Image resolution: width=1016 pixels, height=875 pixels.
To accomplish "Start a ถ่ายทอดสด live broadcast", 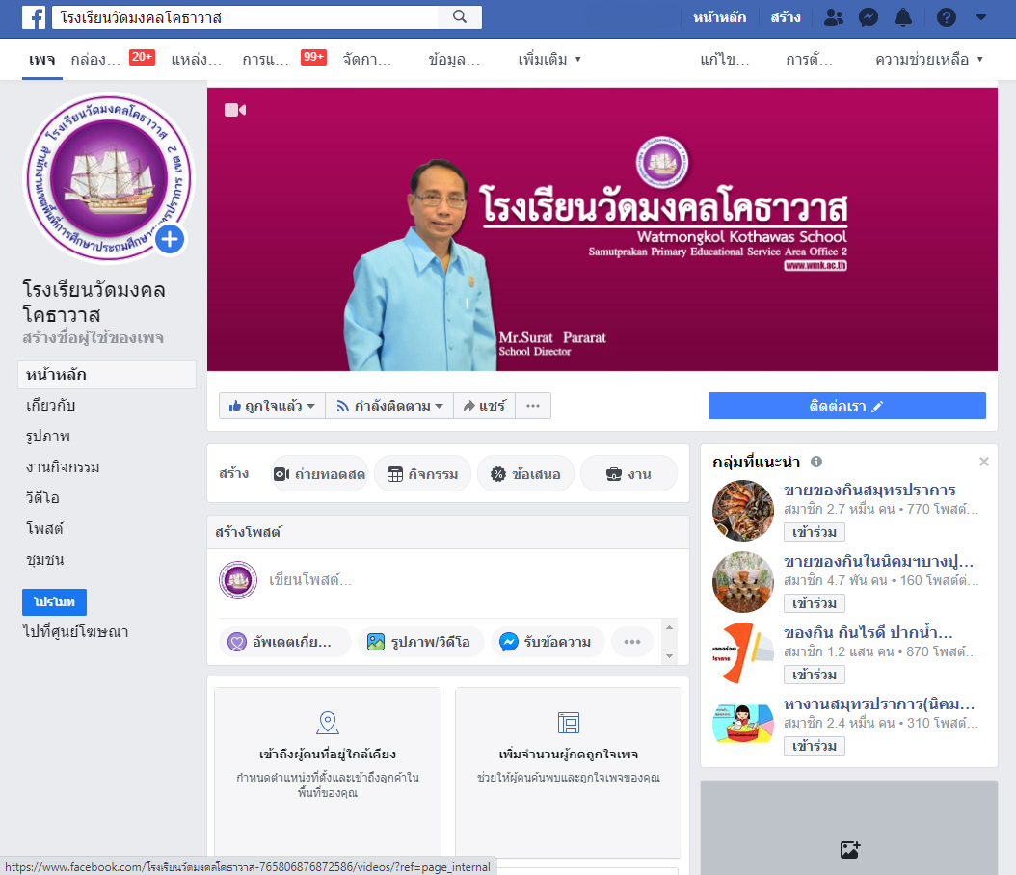I will tap(319, 474).
